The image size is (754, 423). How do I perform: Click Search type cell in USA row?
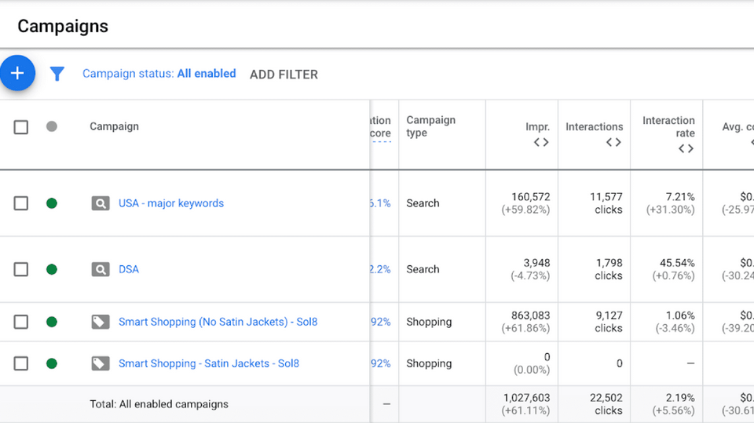423,203
